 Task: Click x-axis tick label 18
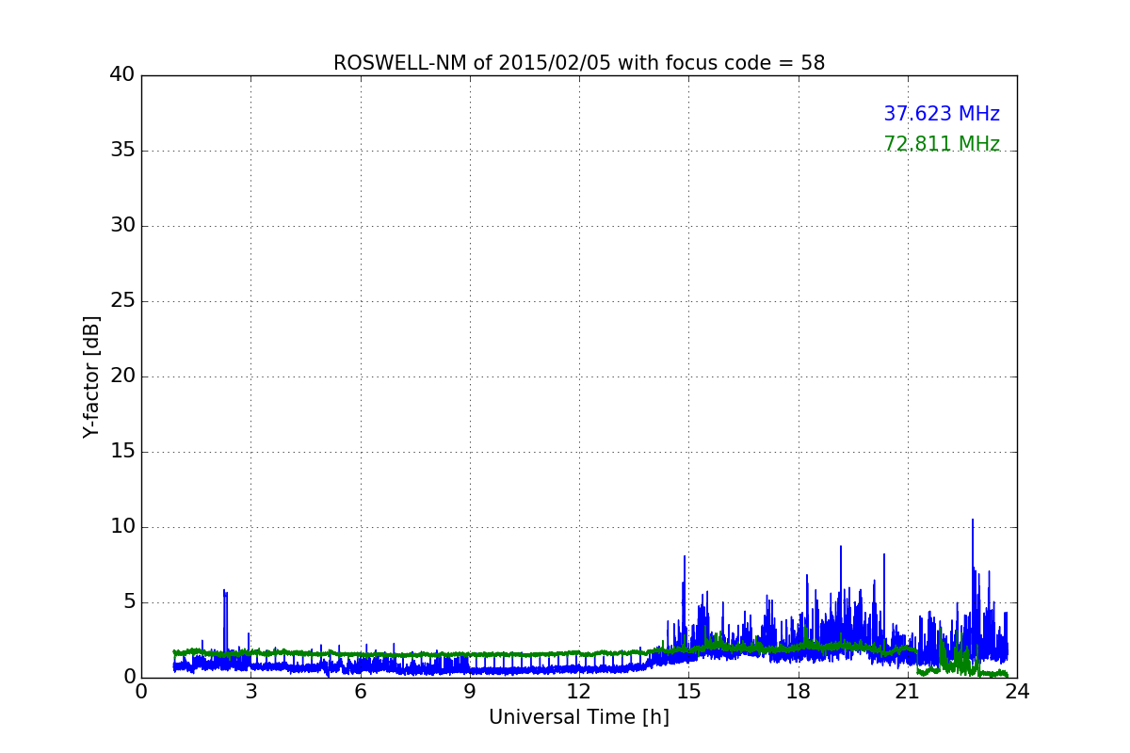coord(799,692)
